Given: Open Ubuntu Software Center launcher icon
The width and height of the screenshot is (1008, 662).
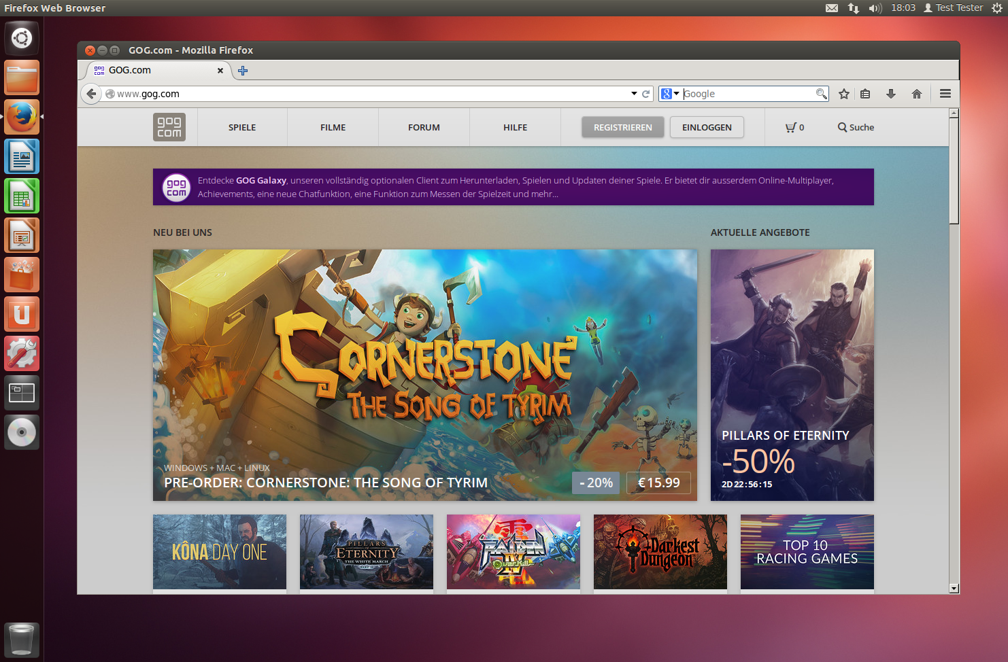Looking at the screenshot, I should [x=22, y=275].
